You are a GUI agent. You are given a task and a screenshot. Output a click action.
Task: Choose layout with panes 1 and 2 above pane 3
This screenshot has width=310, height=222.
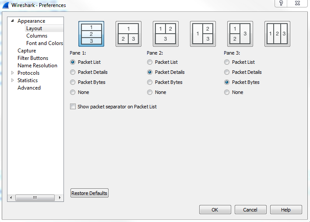[166, 34]
